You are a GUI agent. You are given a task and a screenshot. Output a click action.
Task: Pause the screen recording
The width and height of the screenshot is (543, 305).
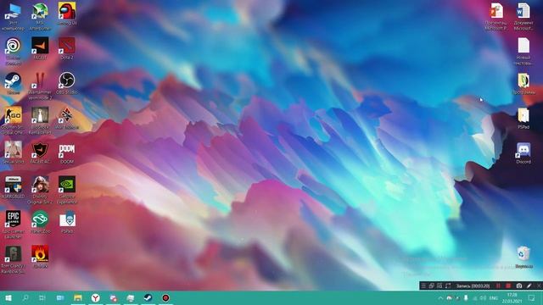[498, 286]
